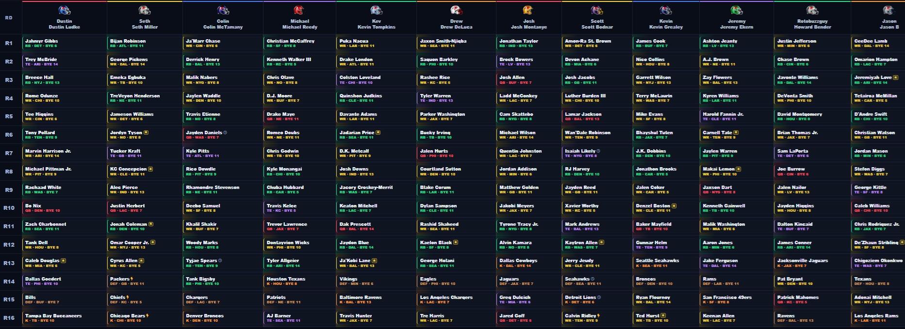Click rookie badge next to Denzel Boston
The width and height of the screenshot is (905, 329).
[x=674, y=206]
